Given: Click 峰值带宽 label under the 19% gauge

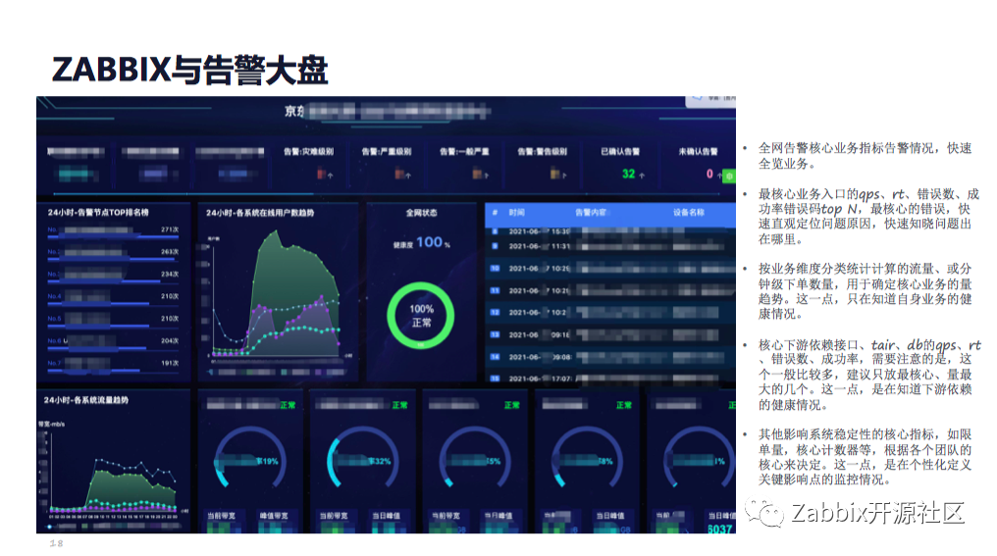Looking at the screenshot, I should point(274,516).
